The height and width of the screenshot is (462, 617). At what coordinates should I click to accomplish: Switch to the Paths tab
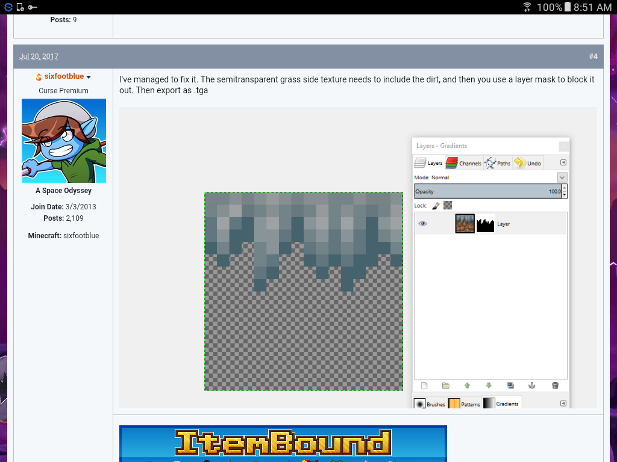(x=497, y=162)
